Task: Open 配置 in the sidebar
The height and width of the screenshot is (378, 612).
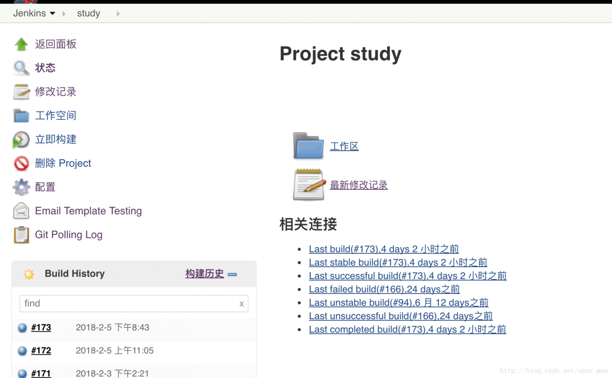Action: point(45,187)
